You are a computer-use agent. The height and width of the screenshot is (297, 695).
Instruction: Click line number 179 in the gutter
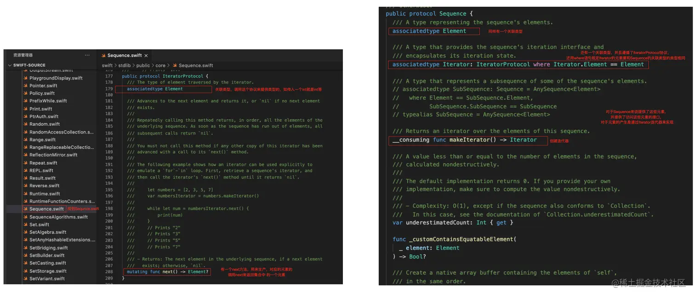[x=108, y=89]
